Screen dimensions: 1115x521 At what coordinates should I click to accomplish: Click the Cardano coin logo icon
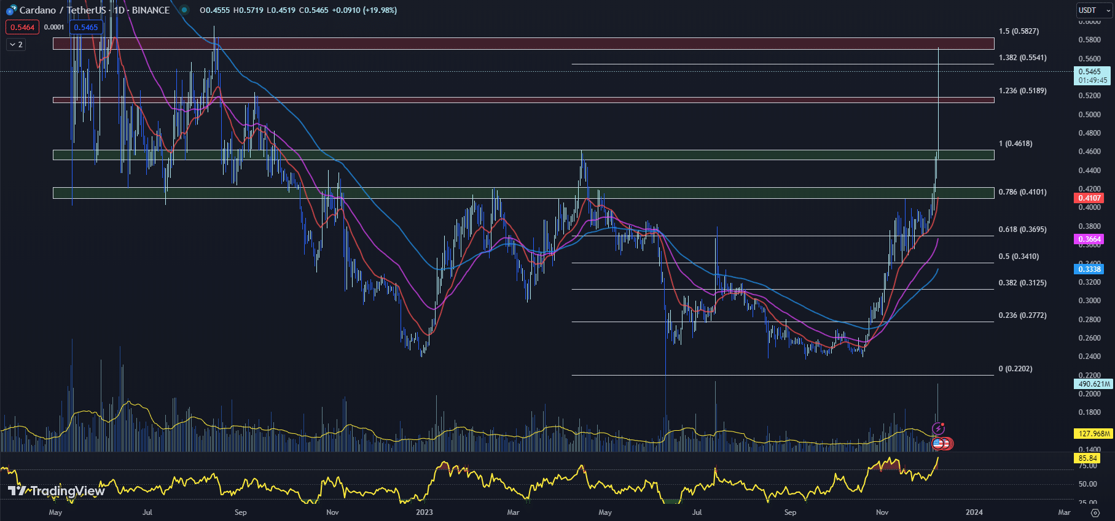point(11,10)
